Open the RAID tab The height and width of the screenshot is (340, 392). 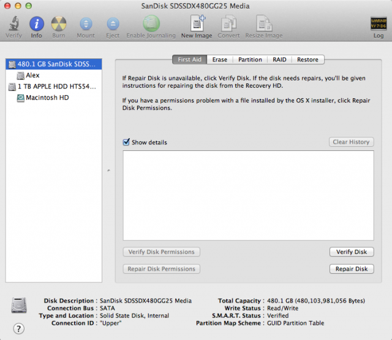click(279, 60)
